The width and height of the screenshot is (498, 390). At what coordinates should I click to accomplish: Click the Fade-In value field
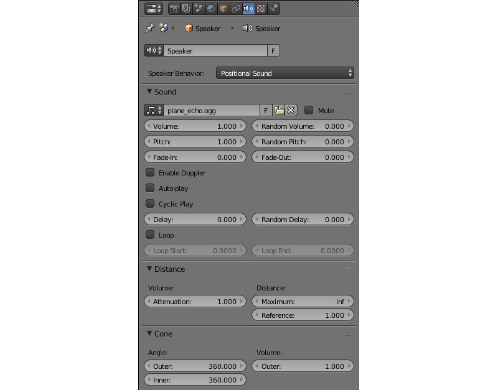(x=195, y=157)
